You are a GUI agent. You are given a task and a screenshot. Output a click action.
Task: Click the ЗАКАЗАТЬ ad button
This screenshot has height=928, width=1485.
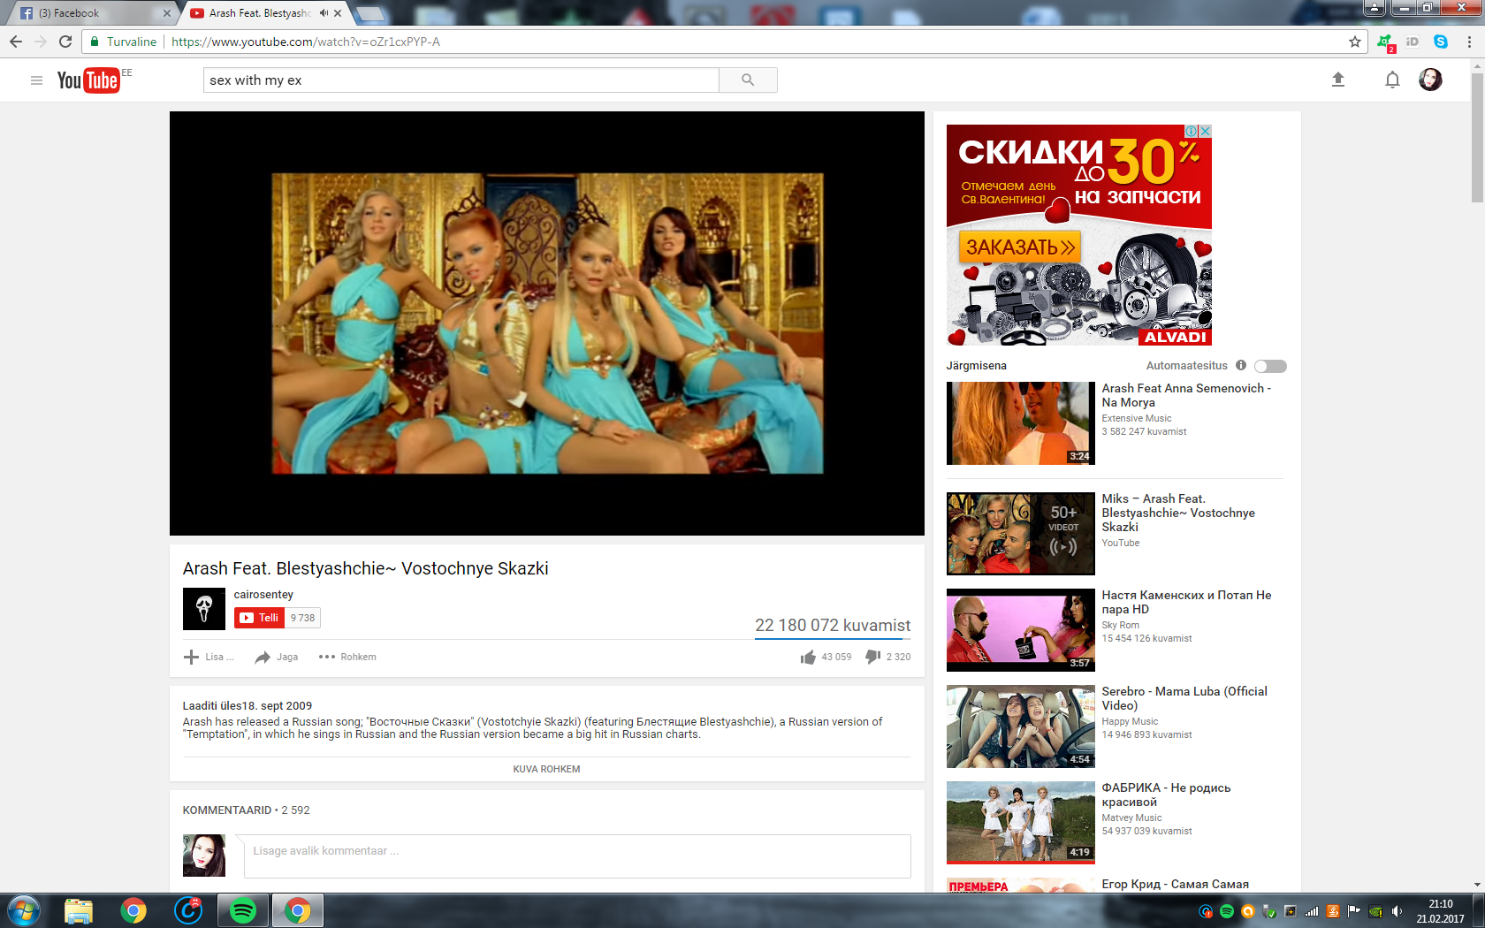[x=1020, y=247]
